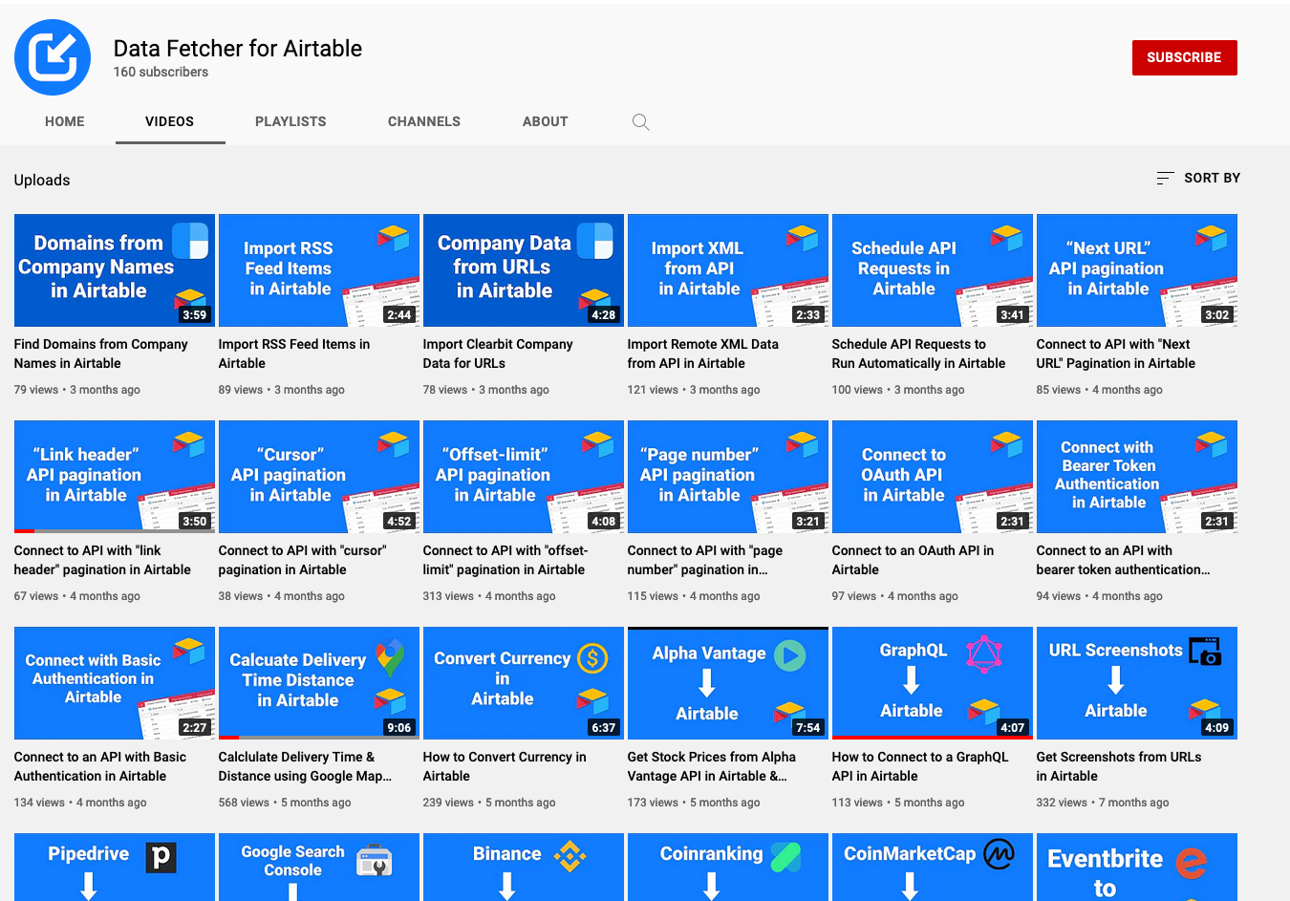The image size is (1290, 901).
Task: Open "How to Connect to a GraphQL API" title
Action: coord(920,766)
